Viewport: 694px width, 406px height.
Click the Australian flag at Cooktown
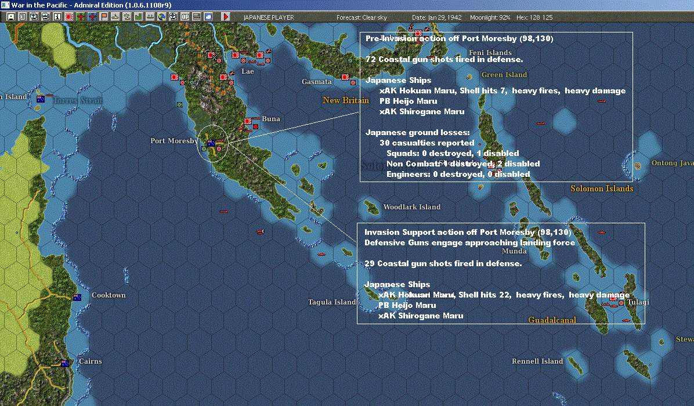[x=77, y=297]
